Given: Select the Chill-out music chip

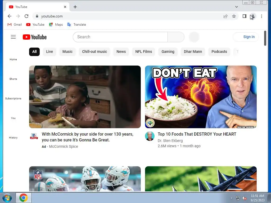Looking at the screenshot, I should (94, 52).
